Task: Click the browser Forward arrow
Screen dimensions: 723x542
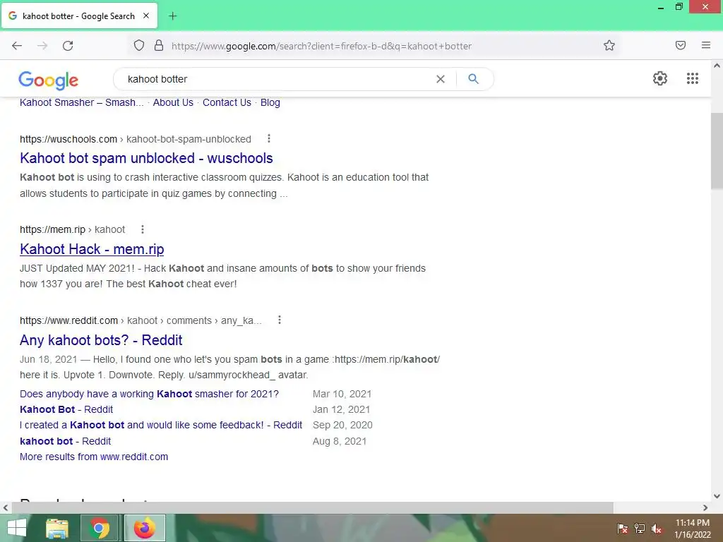Action: 42,46
